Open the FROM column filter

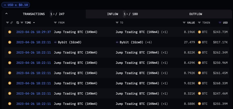coord(55,23)
